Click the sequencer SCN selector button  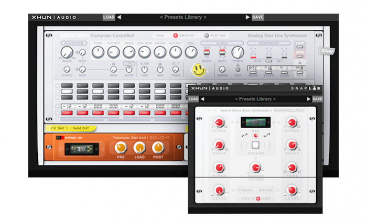pos(300,72)
